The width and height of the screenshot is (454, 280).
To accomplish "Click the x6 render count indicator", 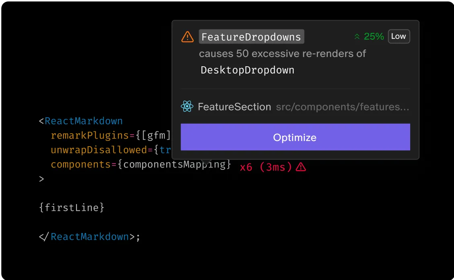I will [246, 167].
